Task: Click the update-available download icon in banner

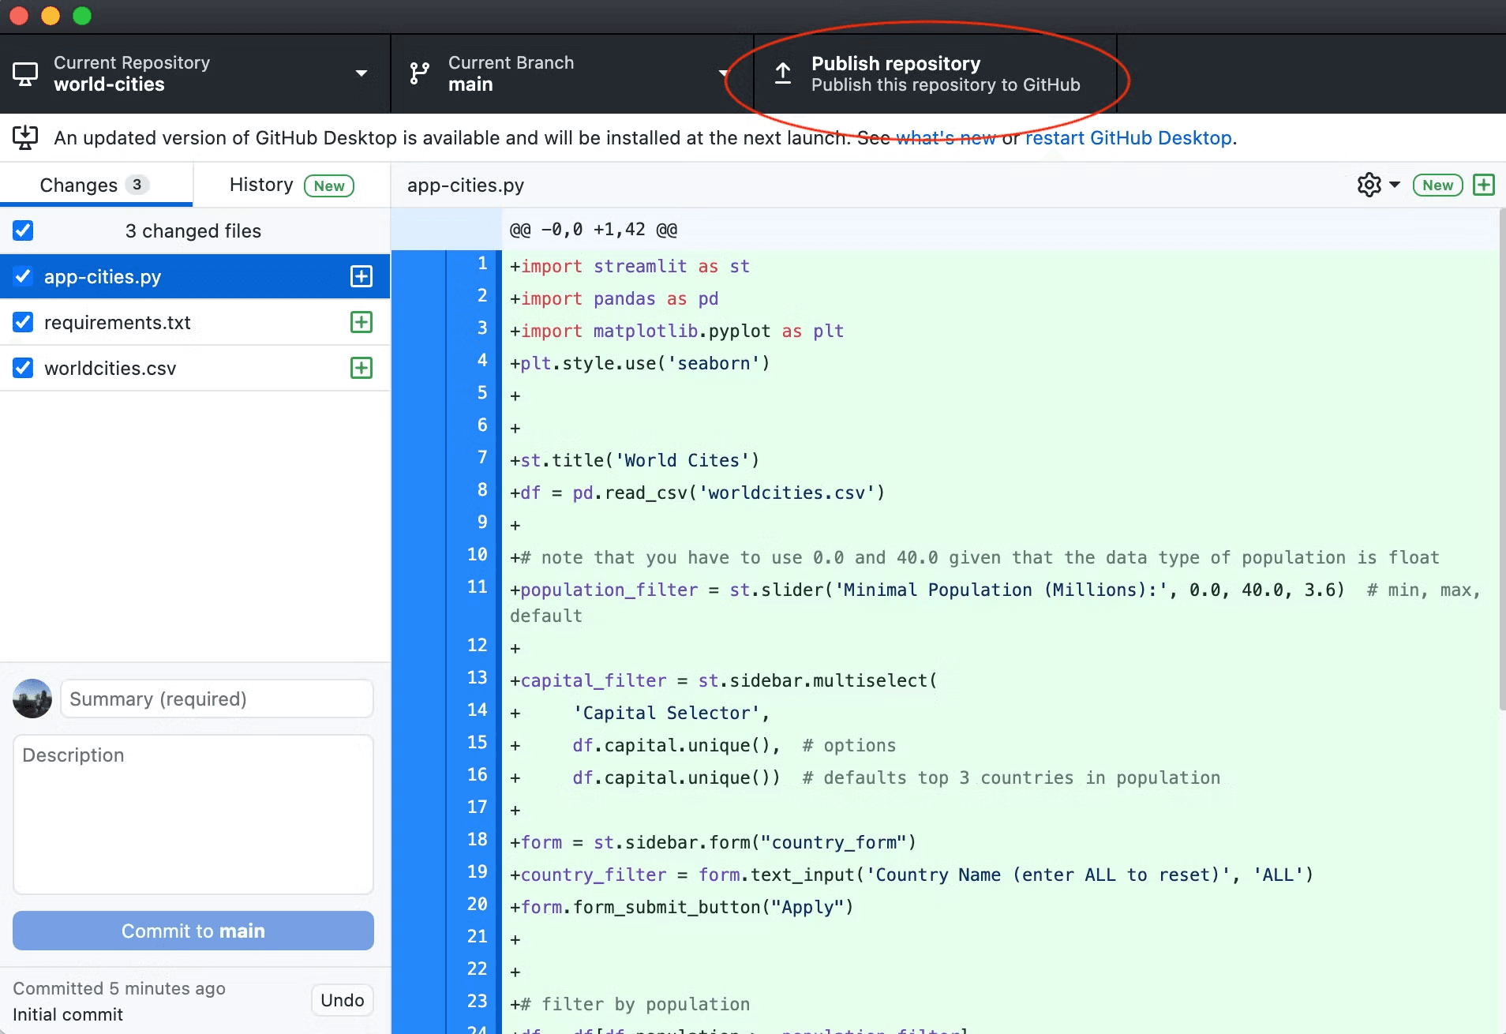Action: [25, 137]
